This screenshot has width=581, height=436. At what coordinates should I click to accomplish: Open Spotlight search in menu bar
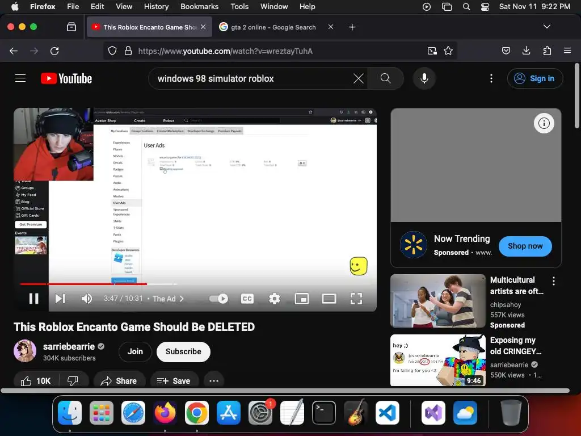tap(466, 6)
